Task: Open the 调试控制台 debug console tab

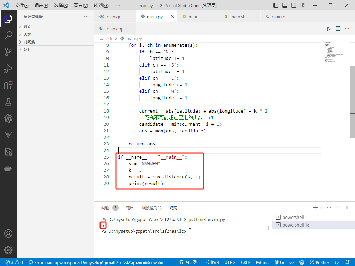Action: pyautogui.click(x=151, y=208)
